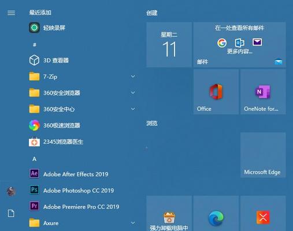Open Adobe Photoshop CC 2019 icon
This screenshot has height=231, width=293.
point(34,190)
